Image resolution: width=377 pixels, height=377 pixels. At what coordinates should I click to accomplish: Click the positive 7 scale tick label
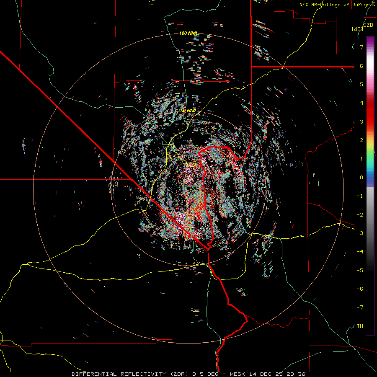tap(362, 47)
